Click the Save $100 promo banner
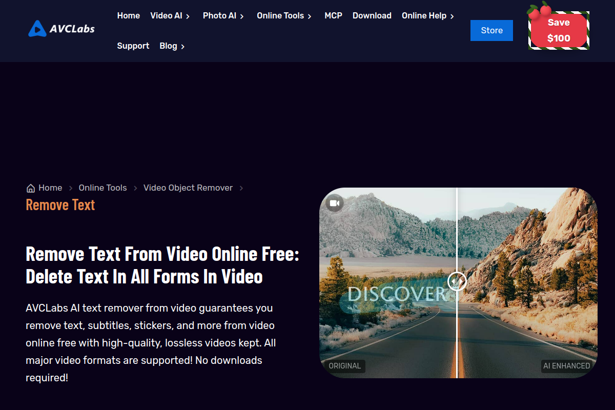This screenshot has height=410, width=615. [x=559, y=30]
